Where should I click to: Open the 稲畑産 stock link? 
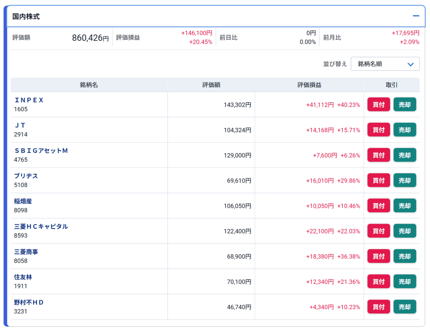(x=23, y=201)
